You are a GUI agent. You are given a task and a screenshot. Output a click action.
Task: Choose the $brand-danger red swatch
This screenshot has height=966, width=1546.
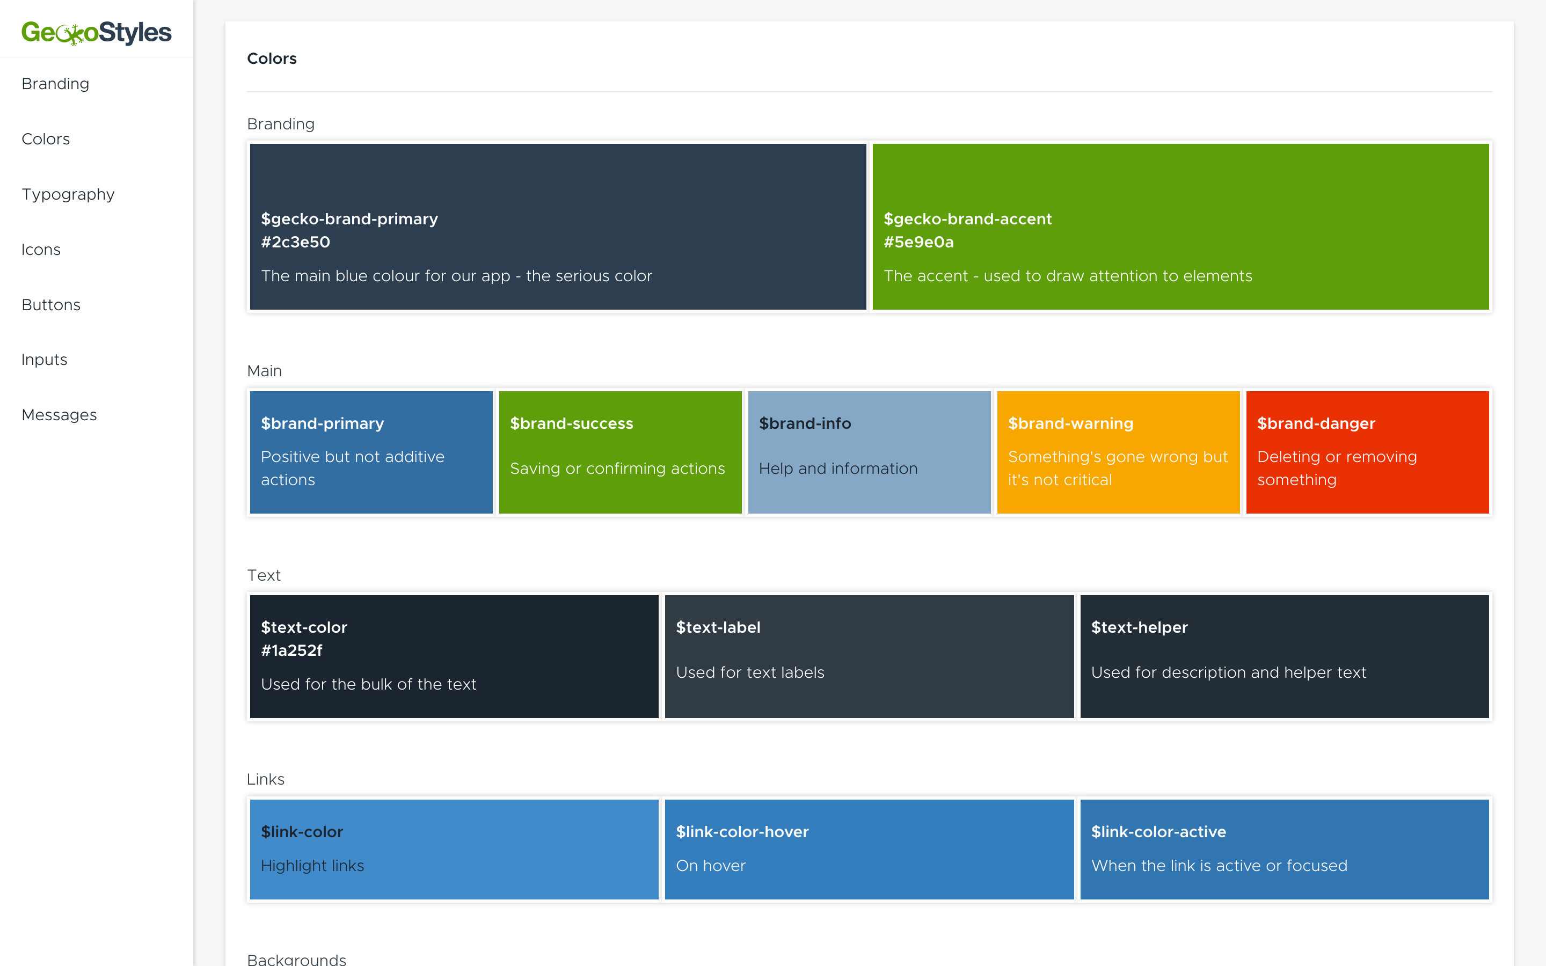[1368, 452]
